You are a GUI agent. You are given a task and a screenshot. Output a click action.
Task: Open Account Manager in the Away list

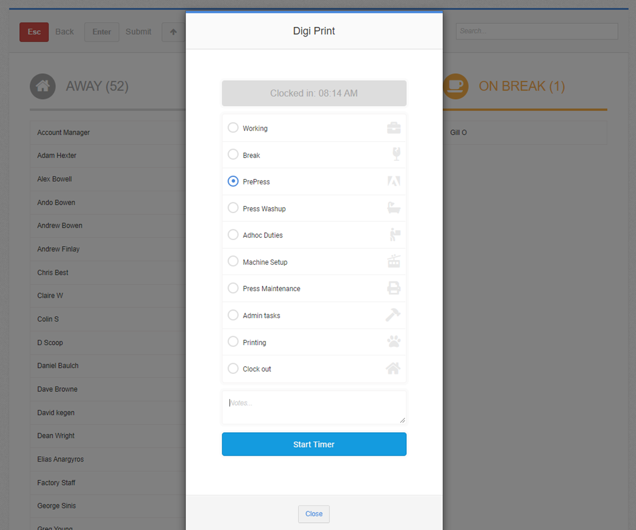(108, 133)
